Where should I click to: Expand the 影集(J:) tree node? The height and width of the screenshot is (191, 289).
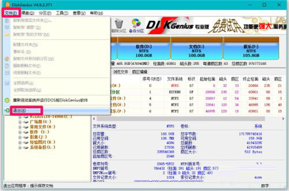coord(20,137)
